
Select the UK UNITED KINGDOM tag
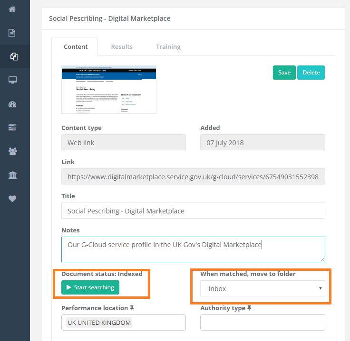(x=99, y=323)
